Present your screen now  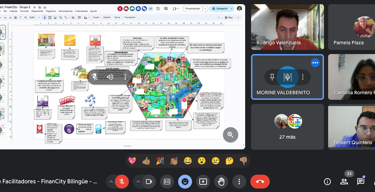pyautogui.click(x=203, y=182)
